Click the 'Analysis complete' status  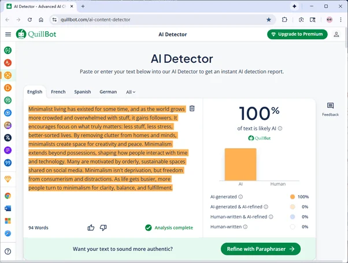[x=169, y=228]
